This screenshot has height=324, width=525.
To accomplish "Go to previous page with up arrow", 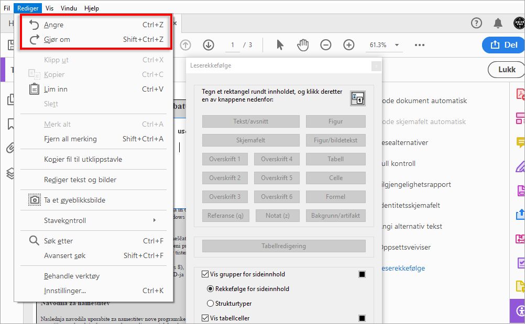I will [x=185, y=45].
